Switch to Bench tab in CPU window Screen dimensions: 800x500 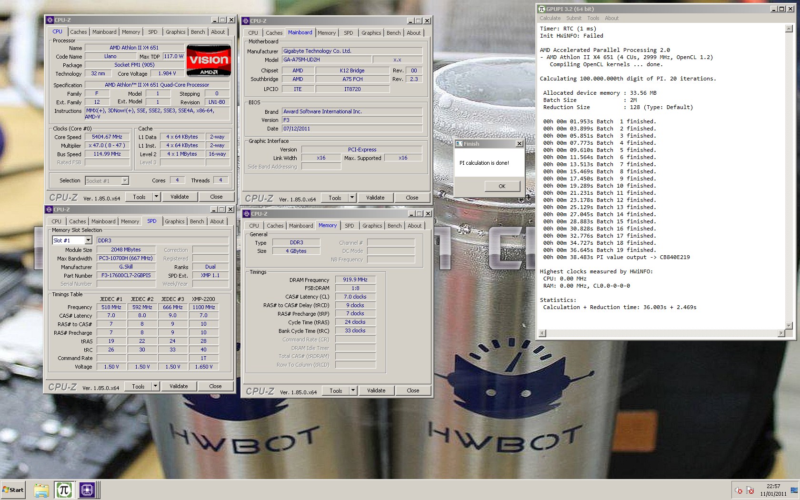pos(198,32)
